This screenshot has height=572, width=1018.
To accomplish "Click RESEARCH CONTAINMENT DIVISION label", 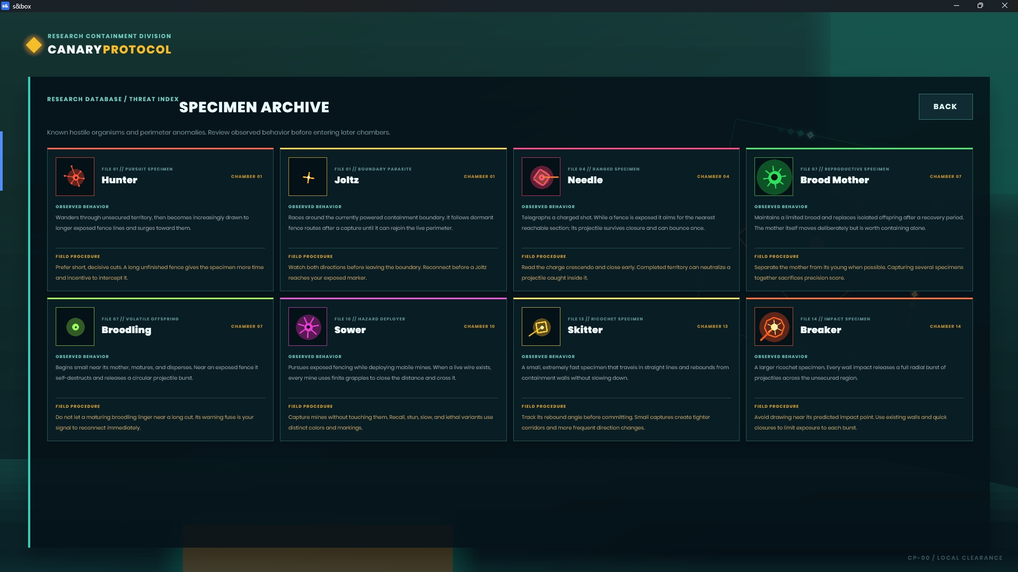I will tap(109, 36).
